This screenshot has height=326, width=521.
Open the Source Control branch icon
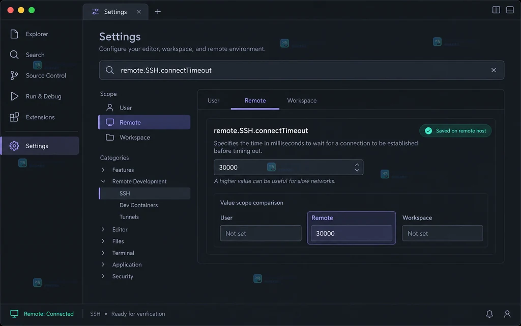pos(14,75)
